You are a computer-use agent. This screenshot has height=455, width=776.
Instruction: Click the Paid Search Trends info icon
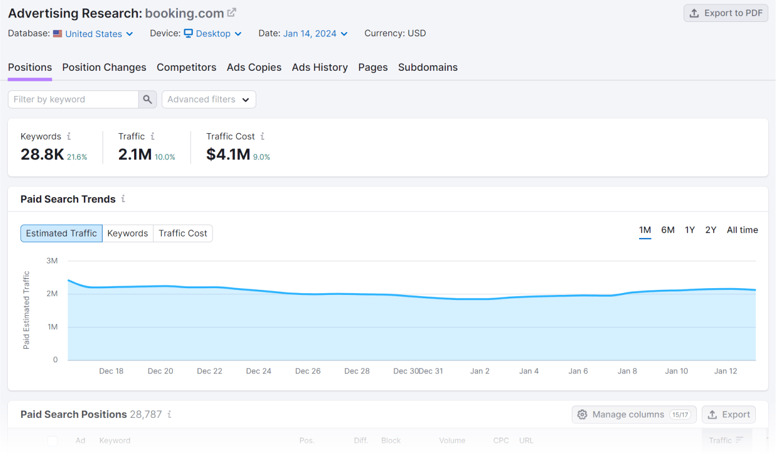click(124, 199)
